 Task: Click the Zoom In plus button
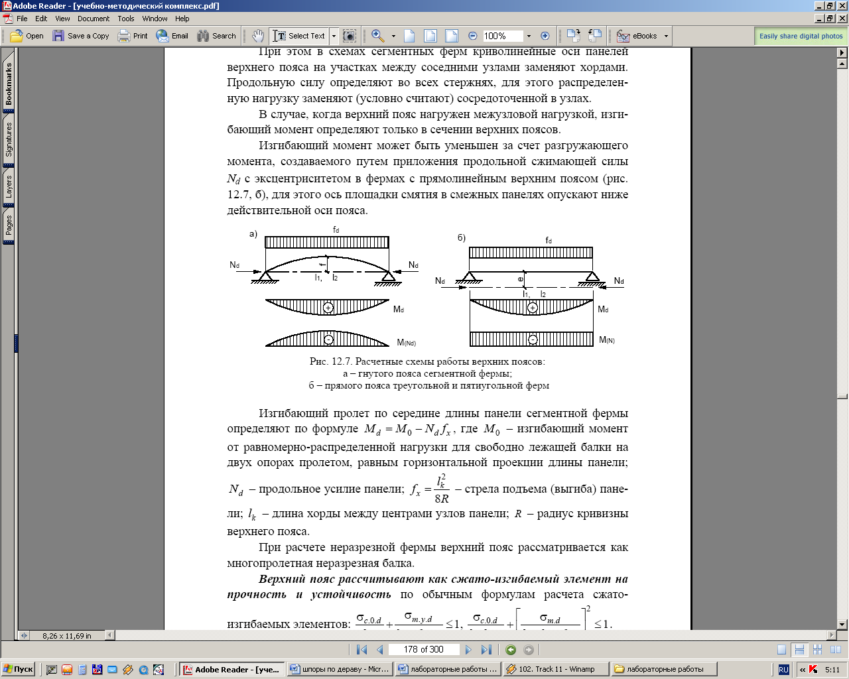[545, 36]
